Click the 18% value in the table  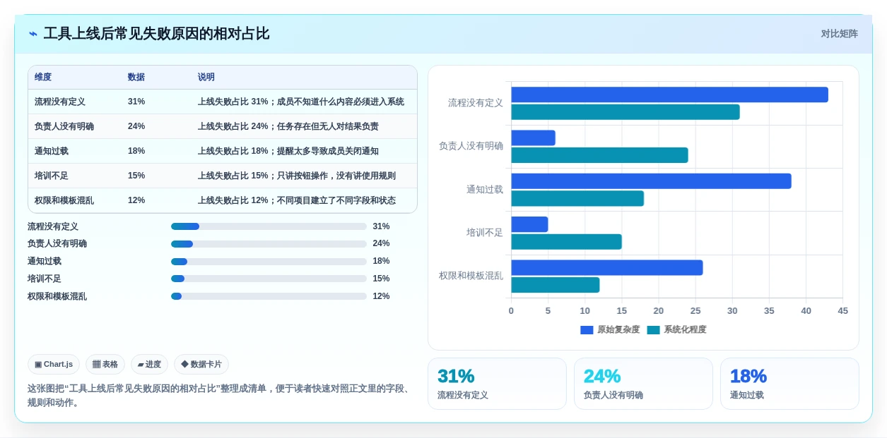coord(136,151)
